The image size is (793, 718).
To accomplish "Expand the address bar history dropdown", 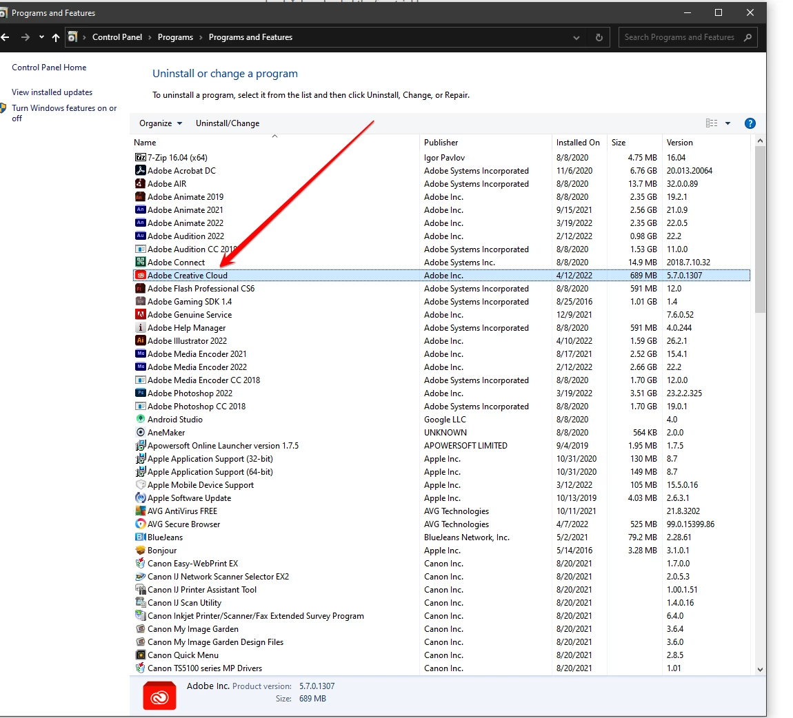I will [x=576, y=37].
